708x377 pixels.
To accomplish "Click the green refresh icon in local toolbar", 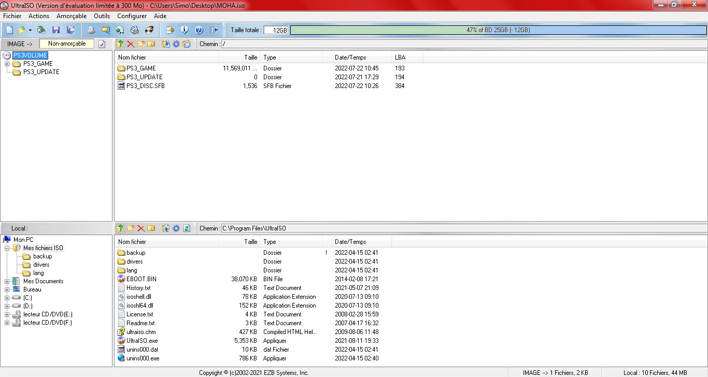I will (187, 228).
